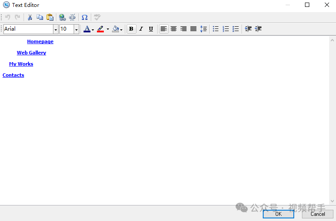Viewport: 336px width, 221px height.
Task: Paste from clipboard icon
Action: click(x=50, y=17)
